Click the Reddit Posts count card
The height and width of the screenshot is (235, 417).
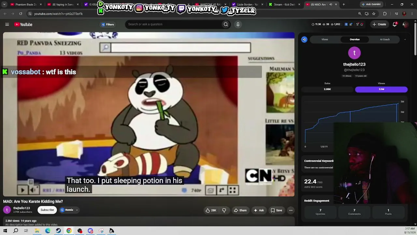click(x=388, y=212)
